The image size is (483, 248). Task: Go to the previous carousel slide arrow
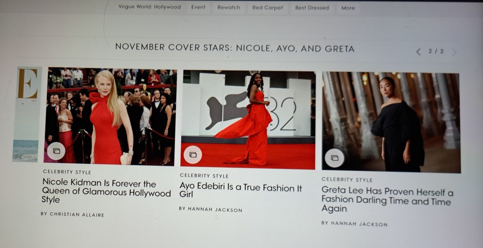coord(418,52)
